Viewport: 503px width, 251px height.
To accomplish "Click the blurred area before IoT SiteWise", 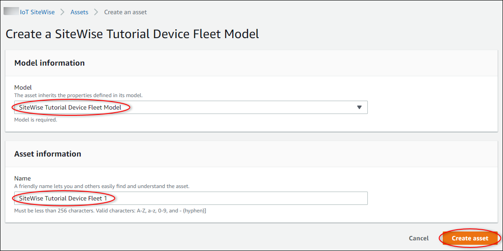I will coord(11,12).
